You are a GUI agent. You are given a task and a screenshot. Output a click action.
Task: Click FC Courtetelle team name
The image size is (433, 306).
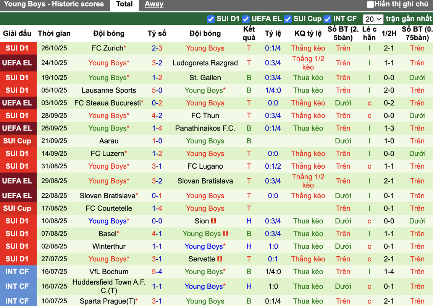pos(109,208)
